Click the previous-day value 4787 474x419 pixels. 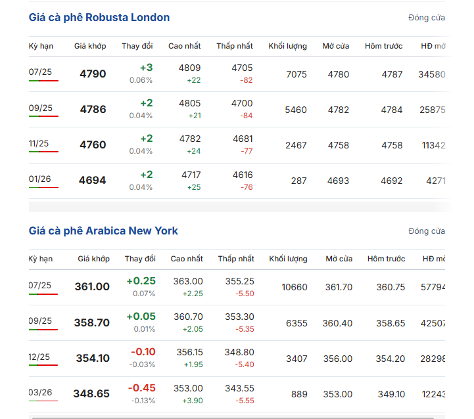click(392, 74)
